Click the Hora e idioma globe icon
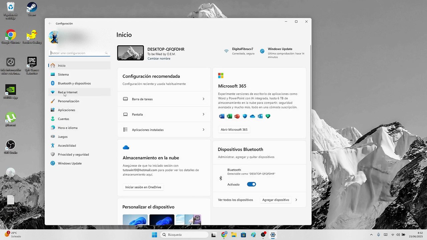 pos(53,128)
